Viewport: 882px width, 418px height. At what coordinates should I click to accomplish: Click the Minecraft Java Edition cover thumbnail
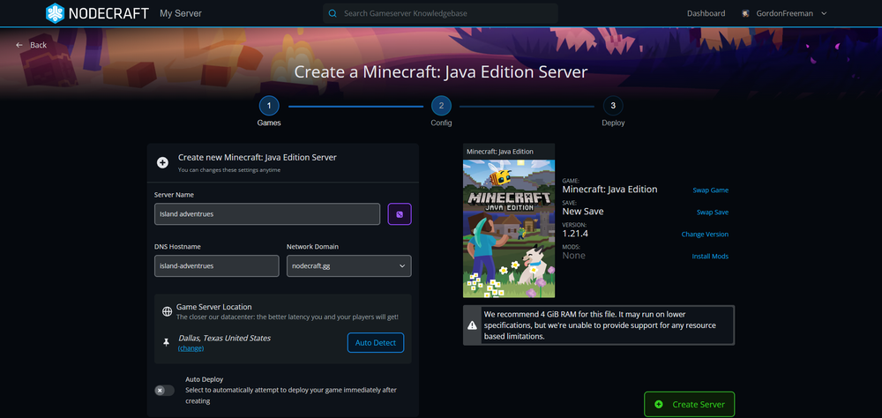509,228
